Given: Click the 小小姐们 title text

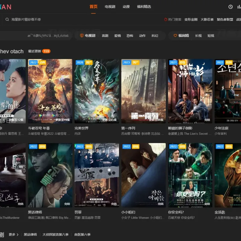Looking at the screenshot, I should tap(128, 212).
